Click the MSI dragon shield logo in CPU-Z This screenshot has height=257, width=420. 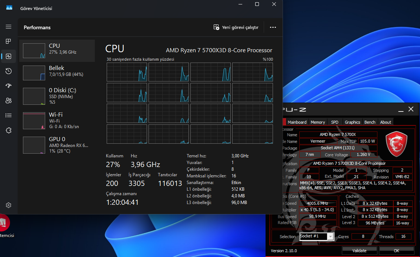tap(396, 144)
